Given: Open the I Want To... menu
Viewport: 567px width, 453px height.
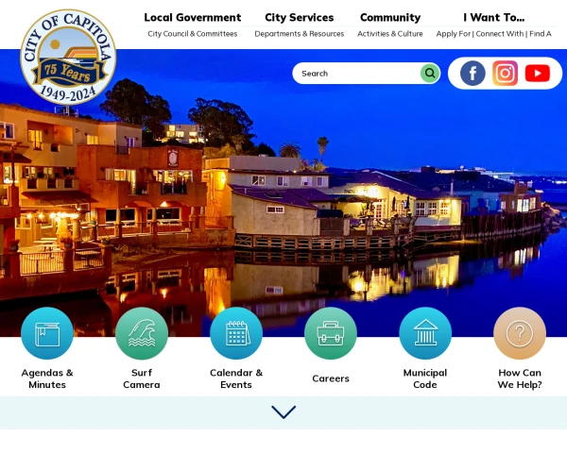Looking at the screenshot, I should (x=493, y=18).
